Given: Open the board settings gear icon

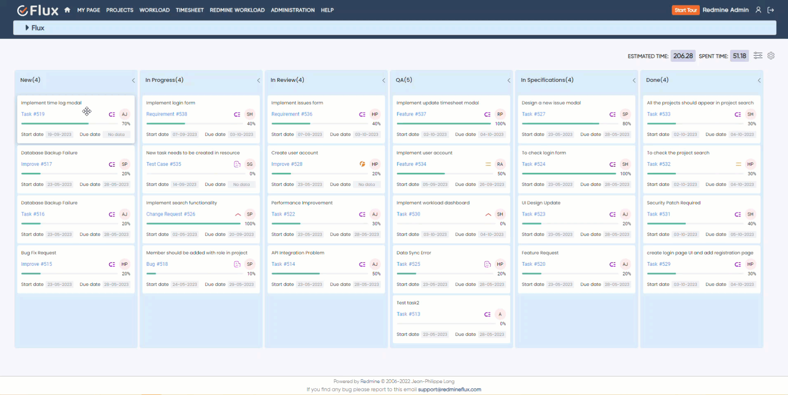Looking at the screenshot, I should click(771, 56).
